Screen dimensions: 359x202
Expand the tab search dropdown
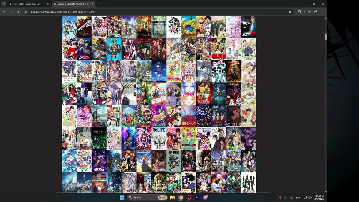click(4, 4)
